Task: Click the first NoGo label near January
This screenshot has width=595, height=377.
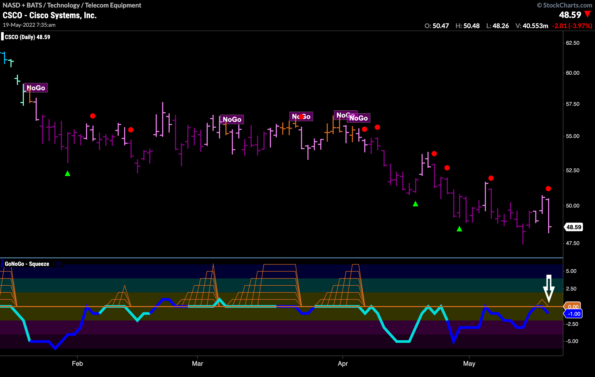Action: pyautogui.click(x=36, y=88)
